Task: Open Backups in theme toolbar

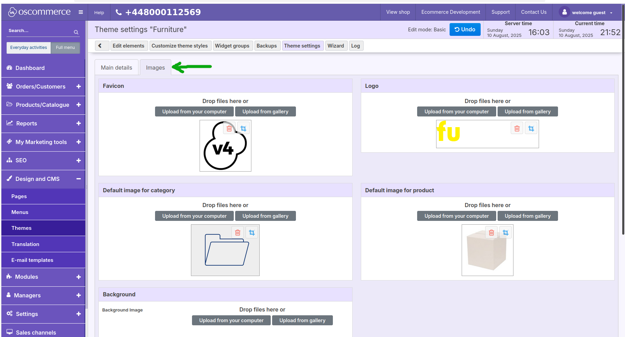Action: point(267,45)
